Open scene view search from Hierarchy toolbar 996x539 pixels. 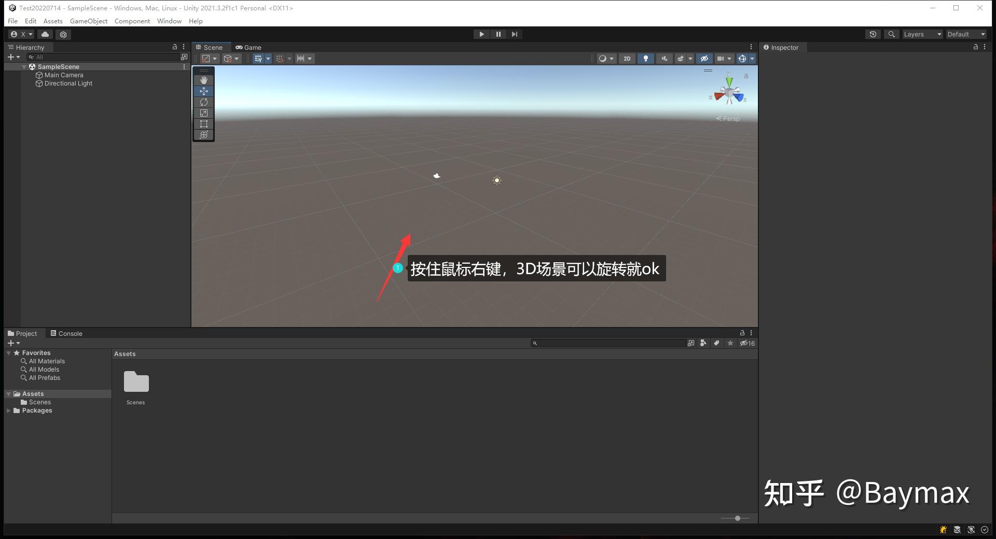point(184,57)
